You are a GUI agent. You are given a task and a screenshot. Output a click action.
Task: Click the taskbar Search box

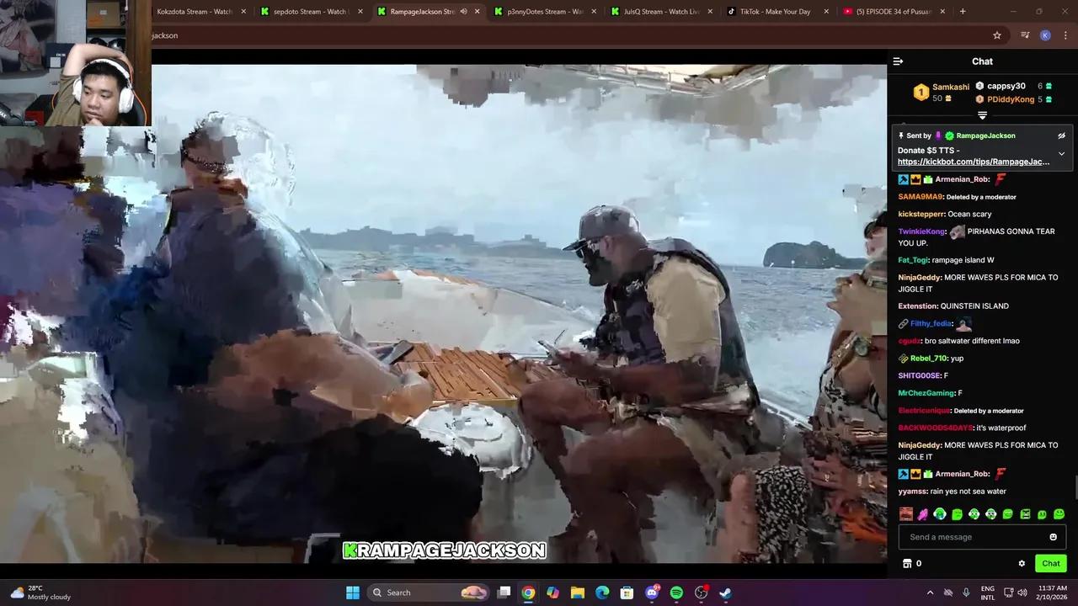tap(430, 593)
